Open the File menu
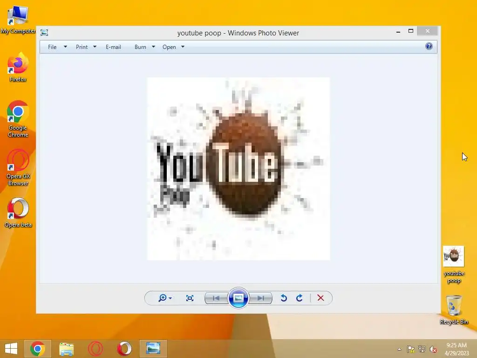477x358 pixels. click(x=52, y=47)
